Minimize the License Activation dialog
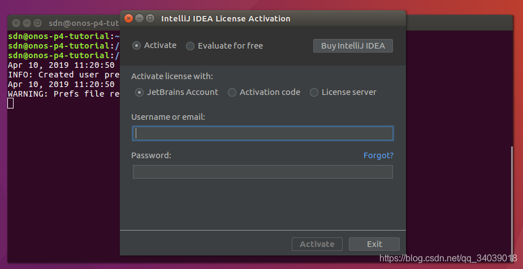Image resolution: width=523 pixels, height=269 pixels. point(140,18)
